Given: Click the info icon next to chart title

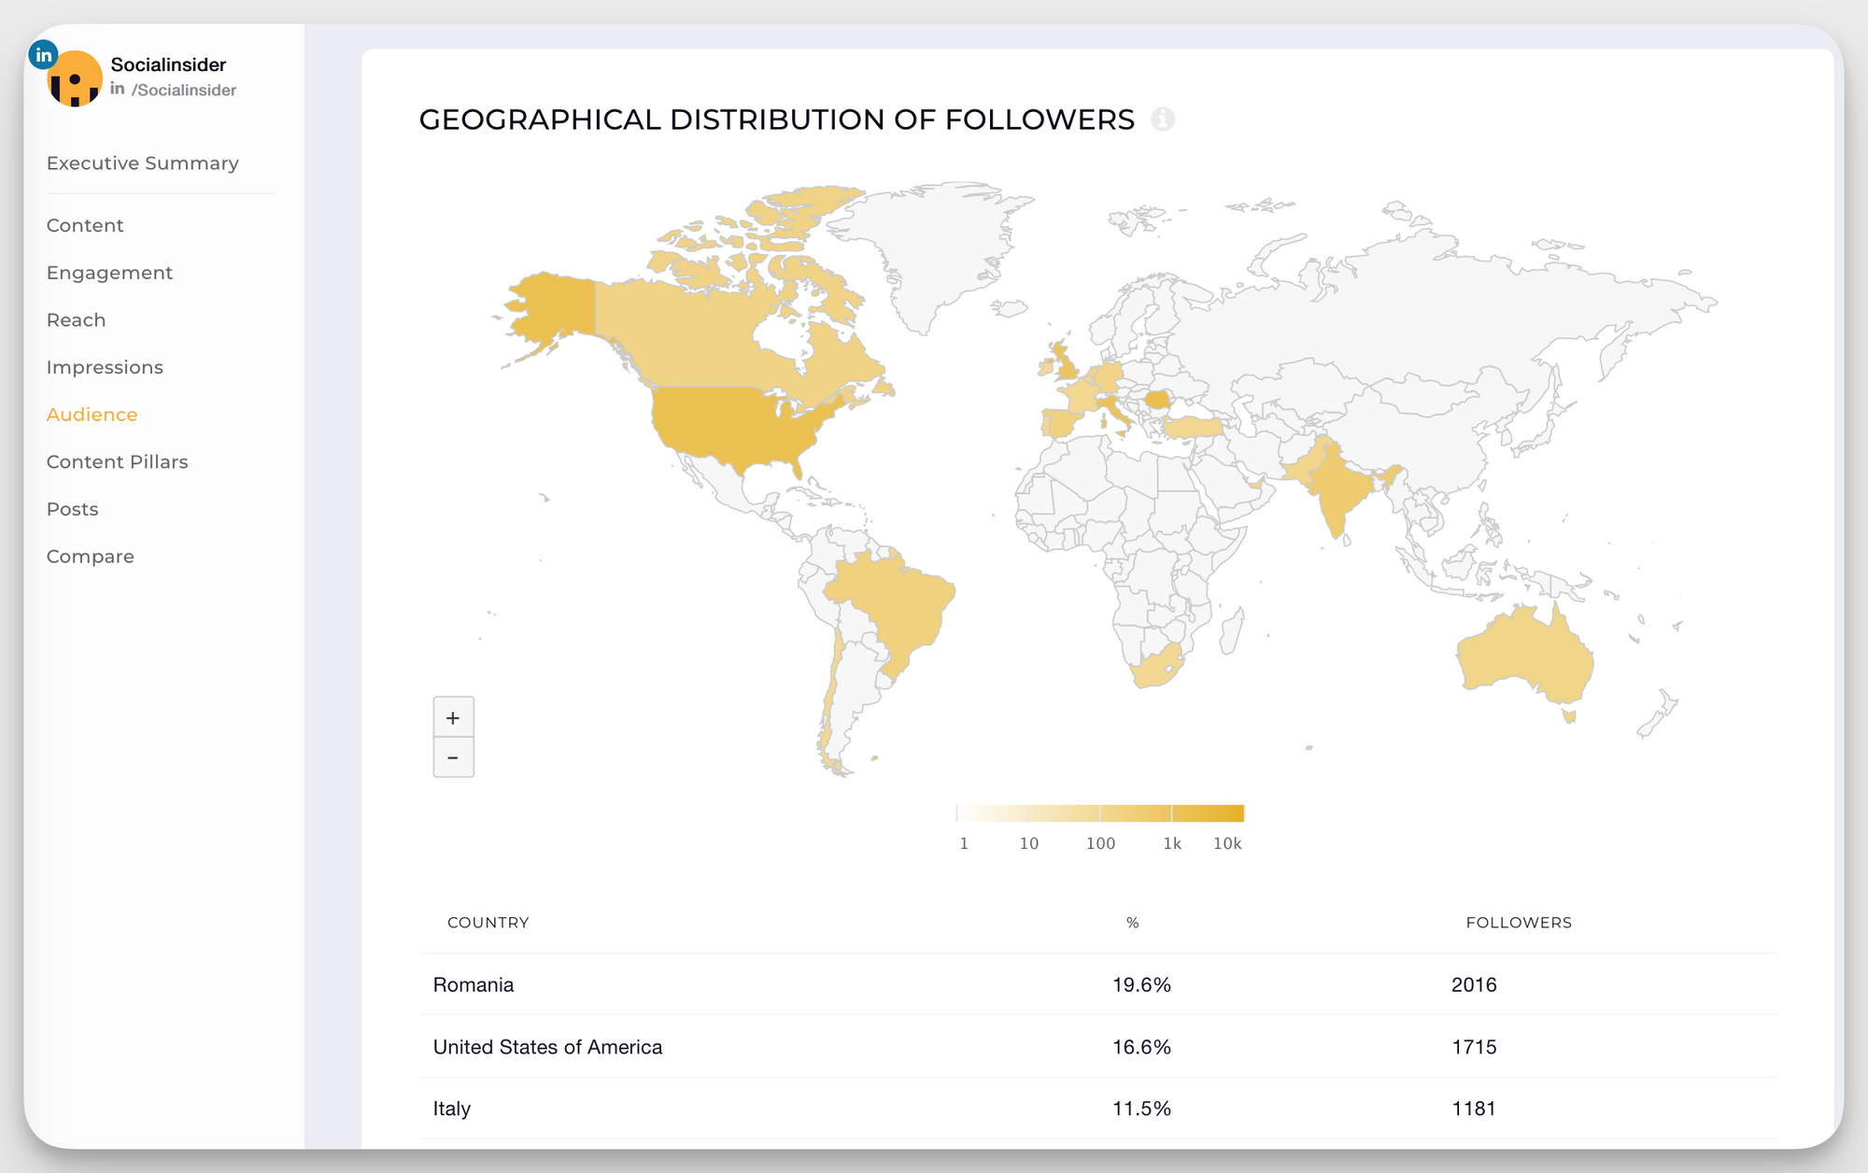Looking at the screenshot, I should pyautogui.click(x=1163, y=120).
